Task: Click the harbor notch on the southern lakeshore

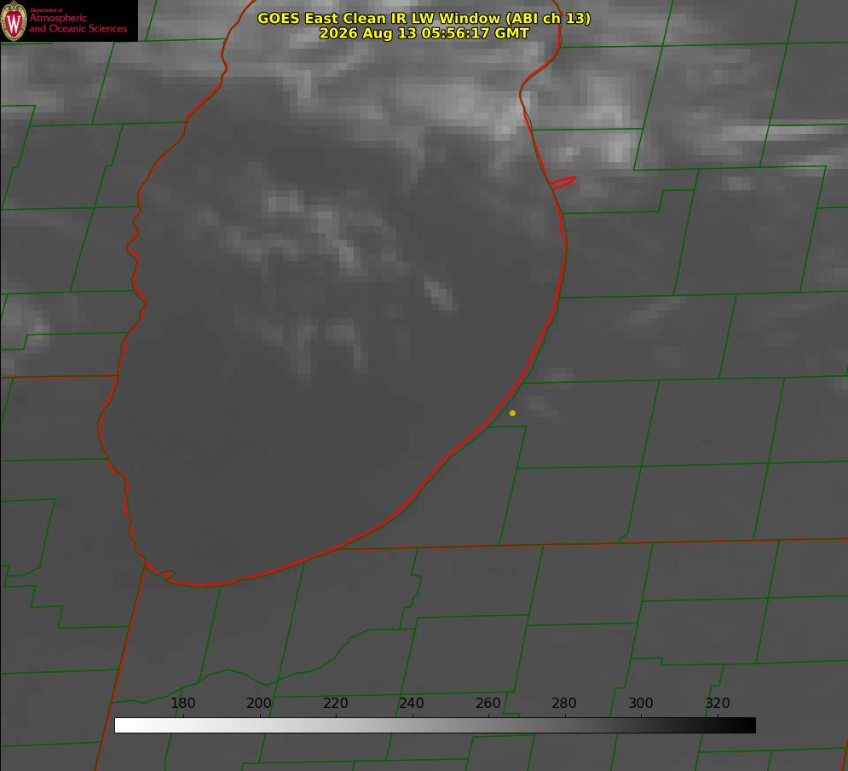Action: tap(165, 574)
